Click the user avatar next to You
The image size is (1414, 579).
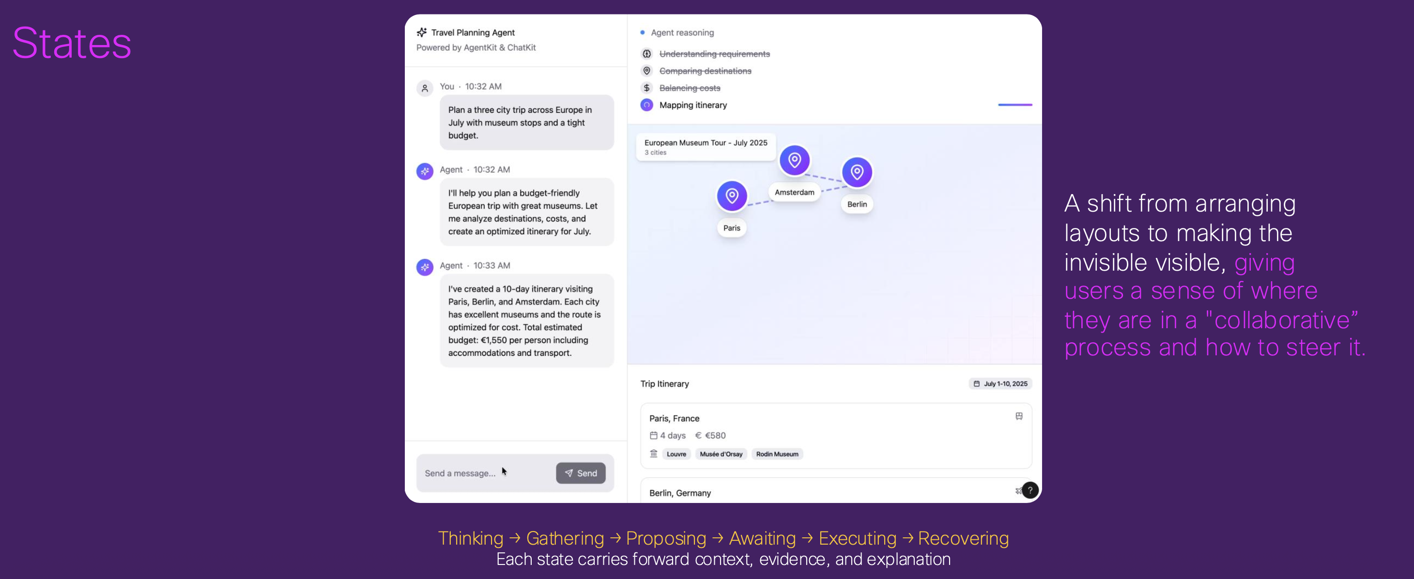(424, 88)
